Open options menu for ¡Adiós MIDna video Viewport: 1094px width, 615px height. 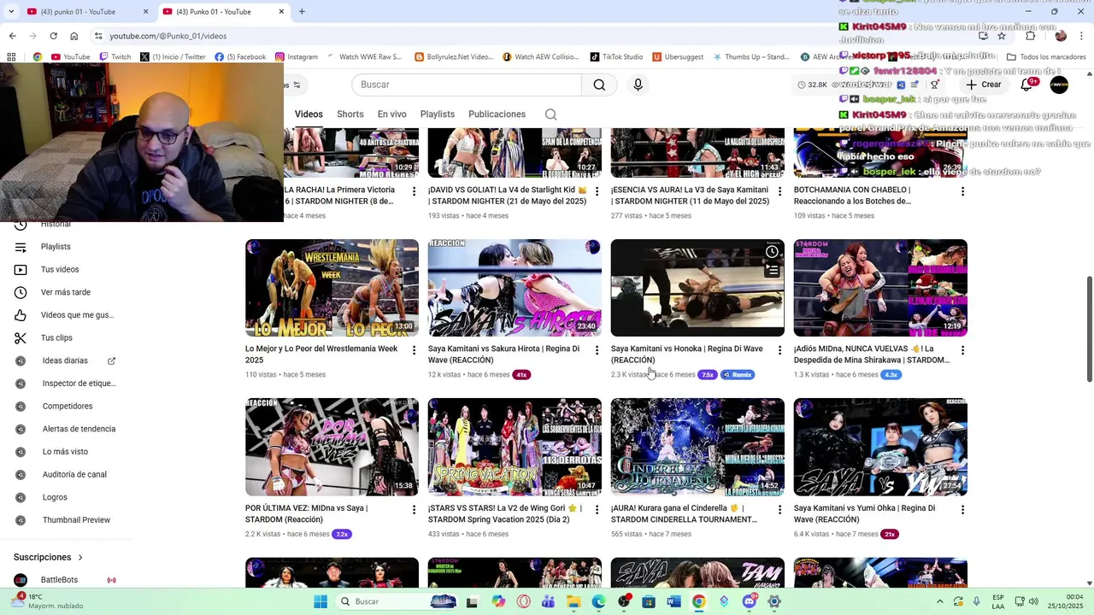962,350
